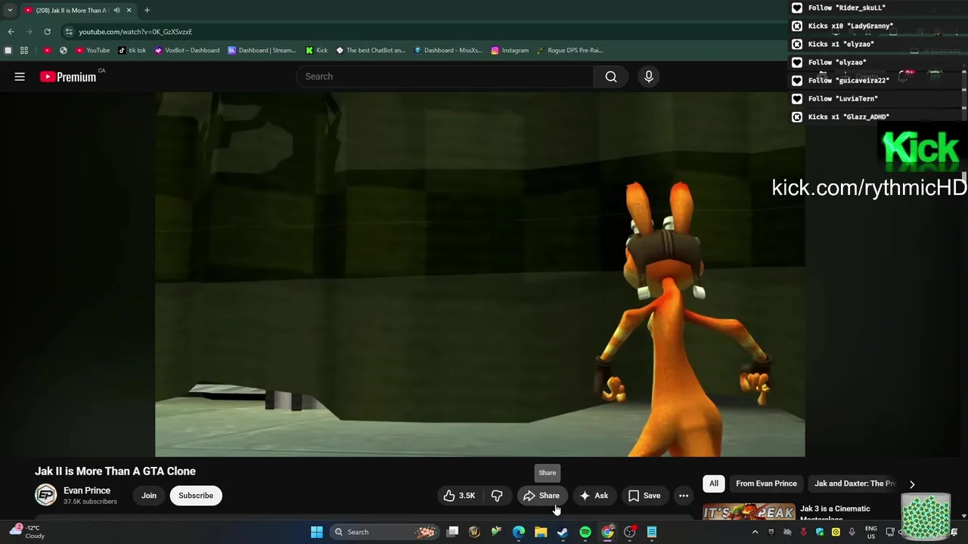Viewport: 968px width, 544px height.
Task: Open Kick bookmark
Action: pyautogui.click(x=317, y=51)
